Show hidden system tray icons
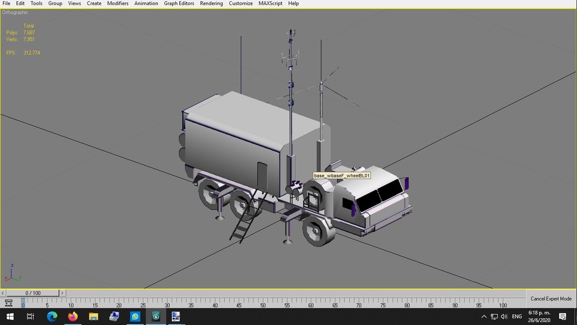 pos(484,316)
